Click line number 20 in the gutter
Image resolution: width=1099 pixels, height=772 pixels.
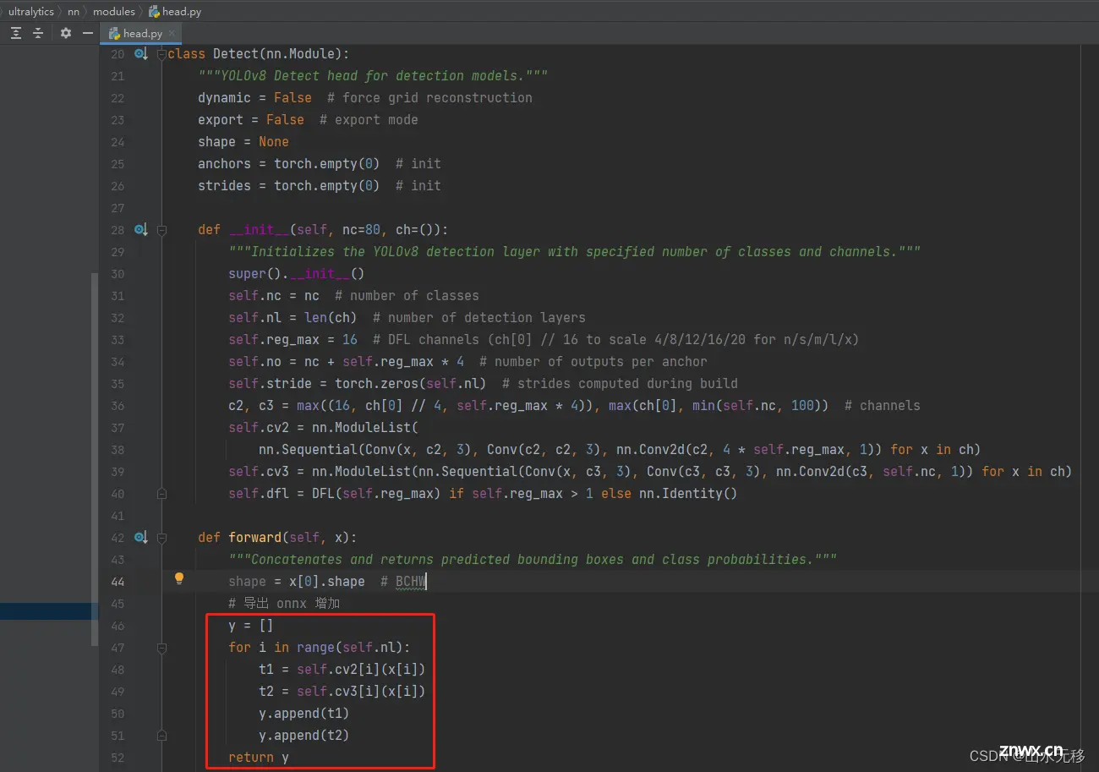(118, 54)
